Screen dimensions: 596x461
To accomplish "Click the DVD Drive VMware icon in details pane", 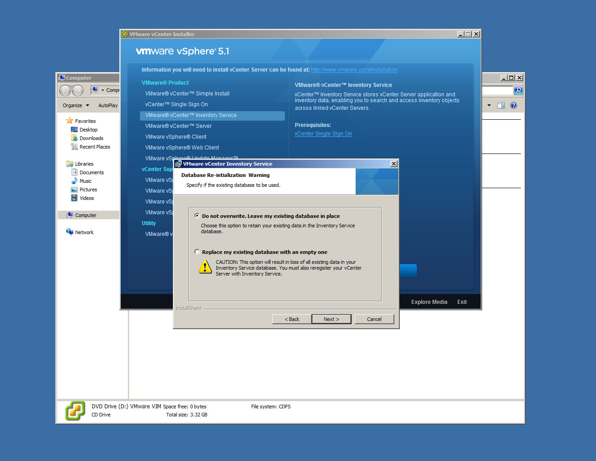I will point(75,411).
